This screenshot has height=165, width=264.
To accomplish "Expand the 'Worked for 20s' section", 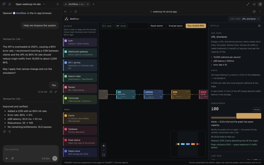I will click(x=13, y=99).
